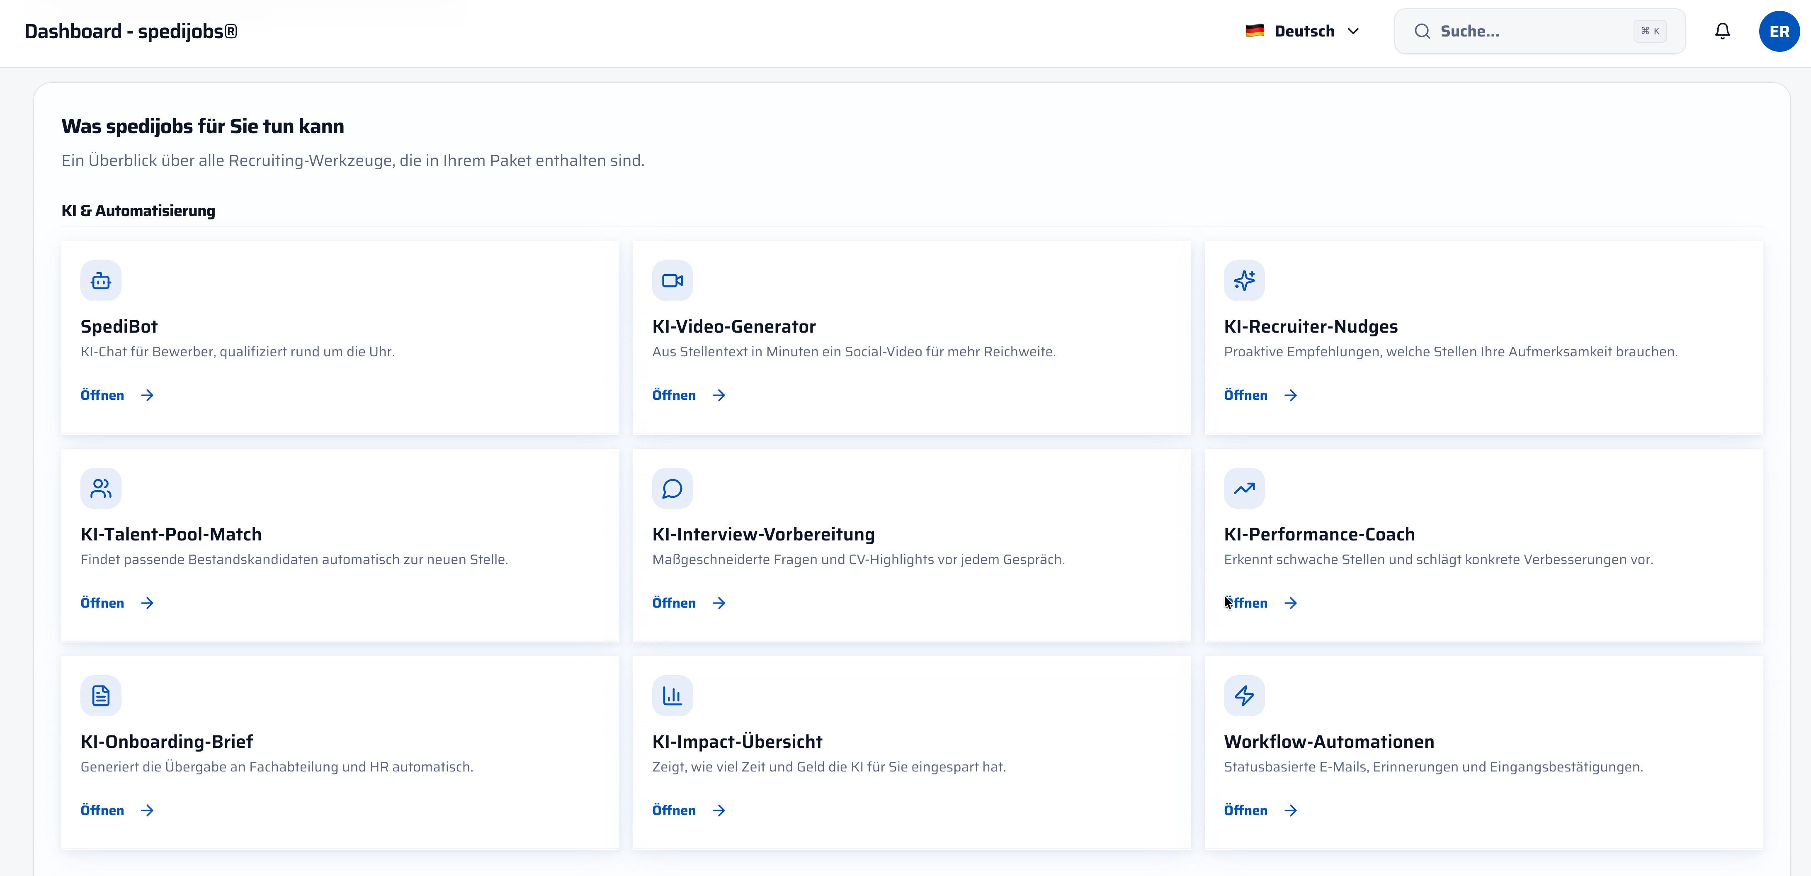The image size is (1811, 876).
Task: Click the KI-Onboarding-Brief document icon
Action: point(100,695)
